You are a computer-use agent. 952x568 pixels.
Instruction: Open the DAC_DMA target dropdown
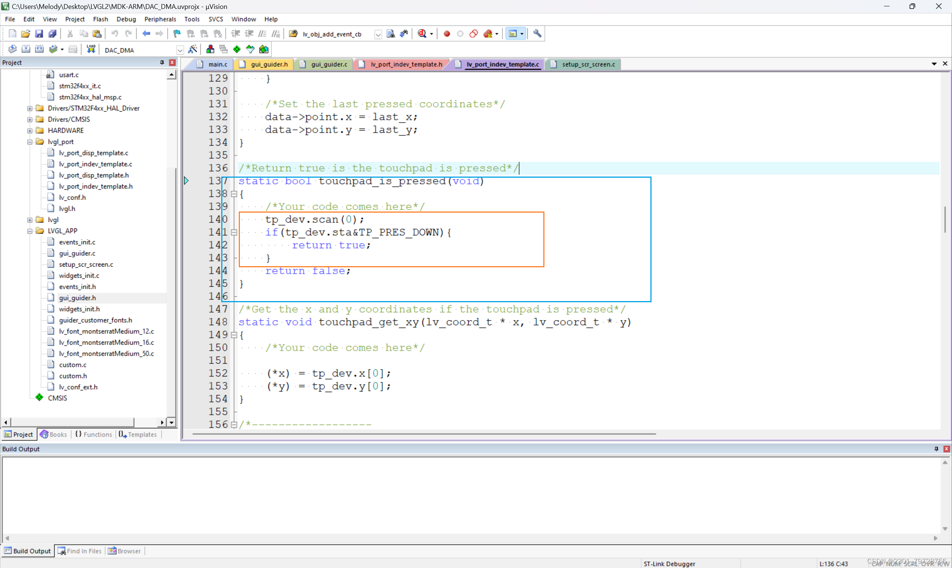[180, 50]
